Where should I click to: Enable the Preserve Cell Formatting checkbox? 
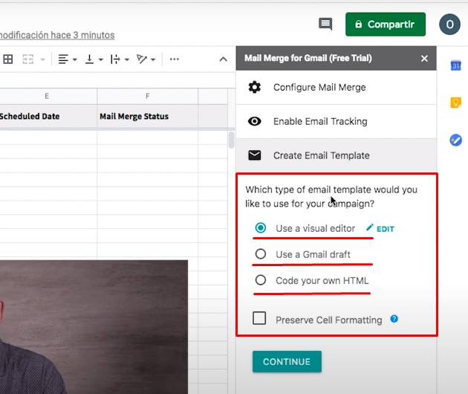click(x=259, y=318)
